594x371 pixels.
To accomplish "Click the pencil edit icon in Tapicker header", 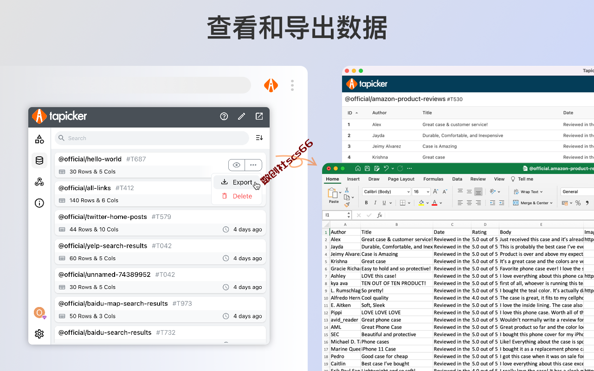I will click(242, 116).
